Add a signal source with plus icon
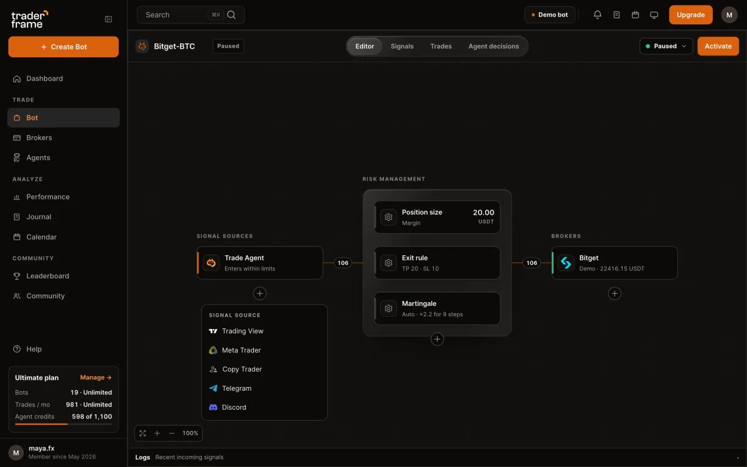Image resolution: width=747 pixels, height=467 pixels. tap(259, 294)
